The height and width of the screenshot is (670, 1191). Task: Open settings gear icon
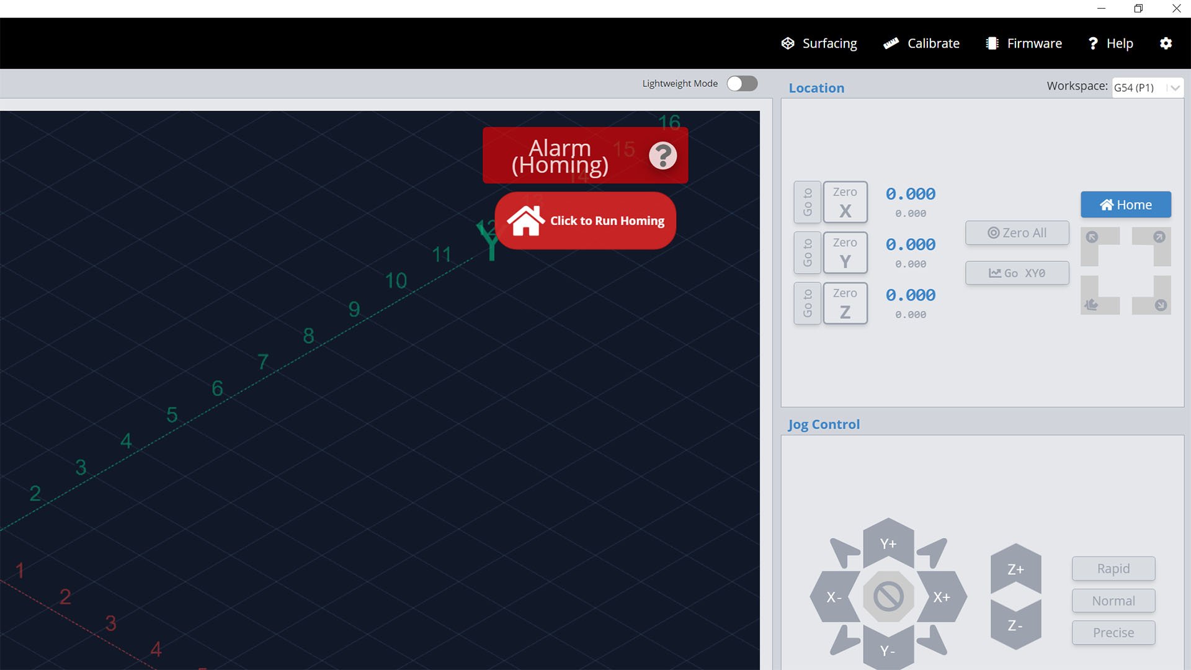1166,43
